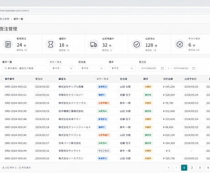Image resolution: width=210 pixels, height=173 pixels.
Task: Open order ORD-2024-000146
Action: 16,135
